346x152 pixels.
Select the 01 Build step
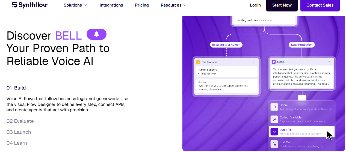(16, 88)
